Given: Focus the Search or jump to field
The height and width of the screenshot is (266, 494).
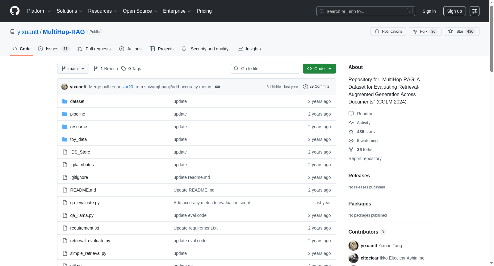Looking at the screenshot, I should click(366, 11).
